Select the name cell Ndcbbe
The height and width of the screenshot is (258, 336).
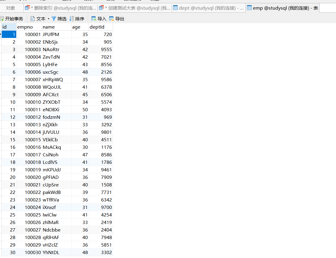(56, 230)
